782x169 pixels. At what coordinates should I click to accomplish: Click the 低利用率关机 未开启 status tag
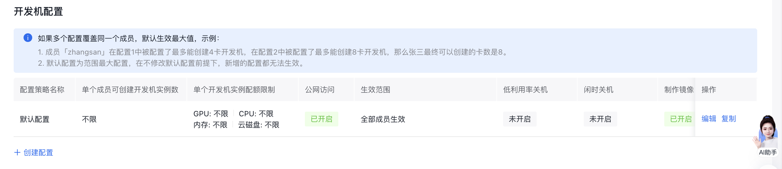tap(520, 119)
